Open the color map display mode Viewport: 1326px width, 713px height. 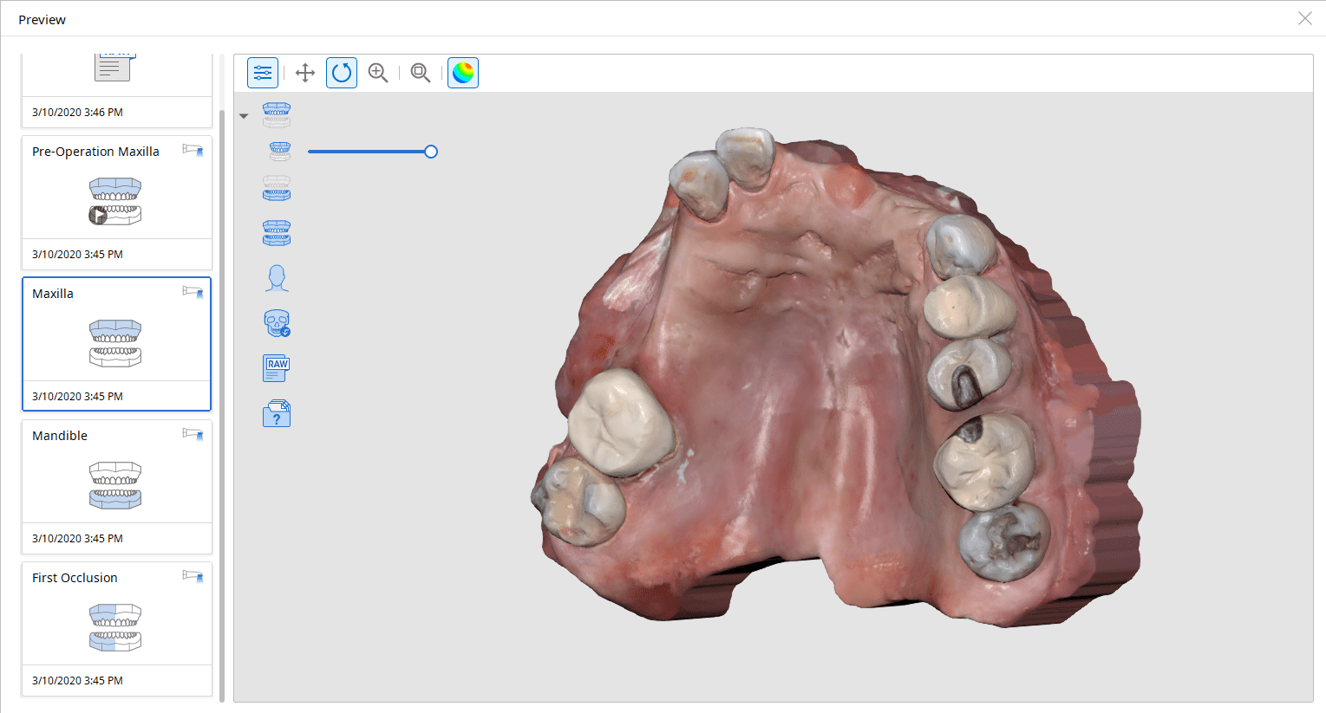click(x=462, y=72)
